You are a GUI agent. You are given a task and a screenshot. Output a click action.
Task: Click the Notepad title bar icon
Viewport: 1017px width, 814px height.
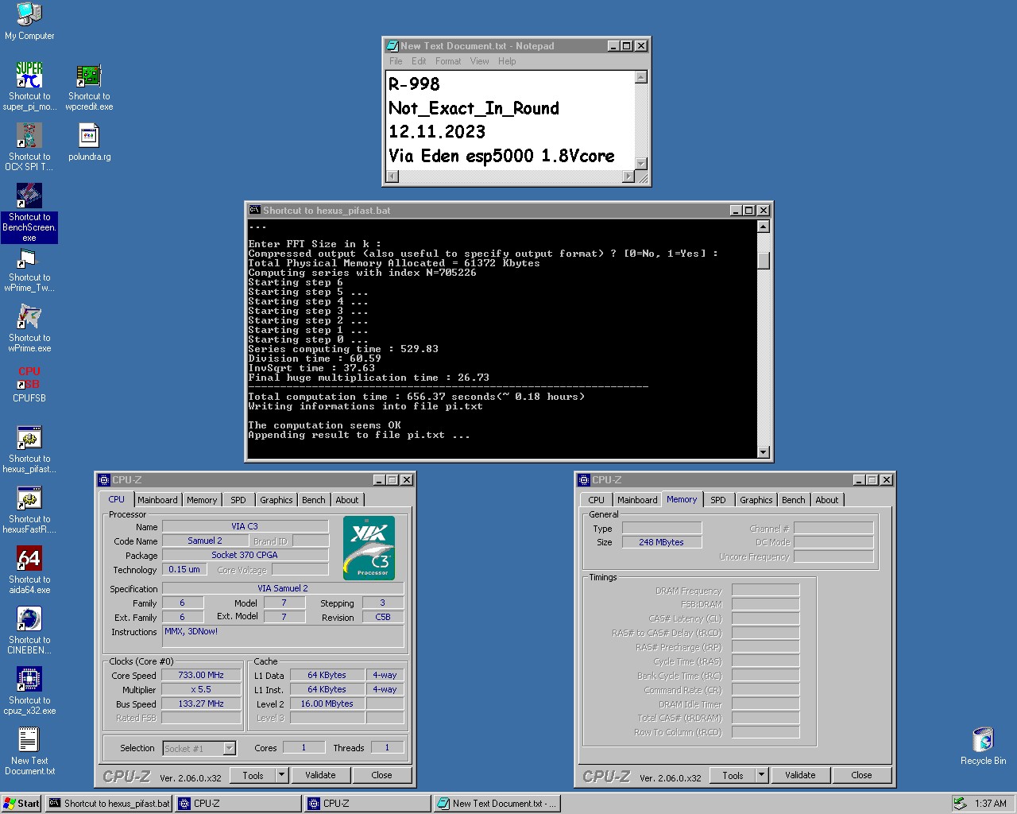pos(392,46)
